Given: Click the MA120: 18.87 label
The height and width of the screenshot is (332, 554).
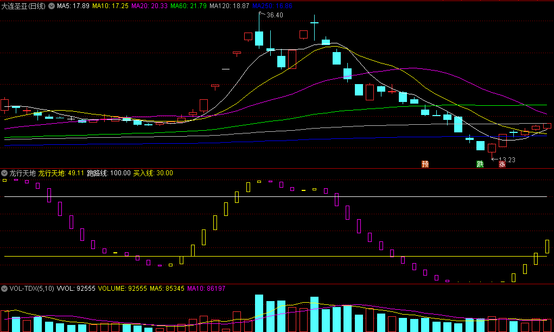Looking at the screenshot, I should [x=230, y=6].
